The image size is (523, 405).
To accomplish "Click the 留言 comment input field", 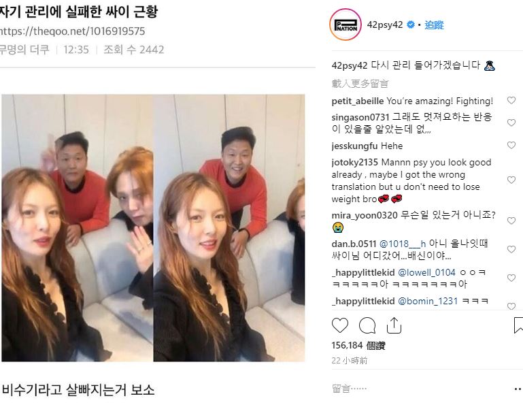I will click(420, 388).
